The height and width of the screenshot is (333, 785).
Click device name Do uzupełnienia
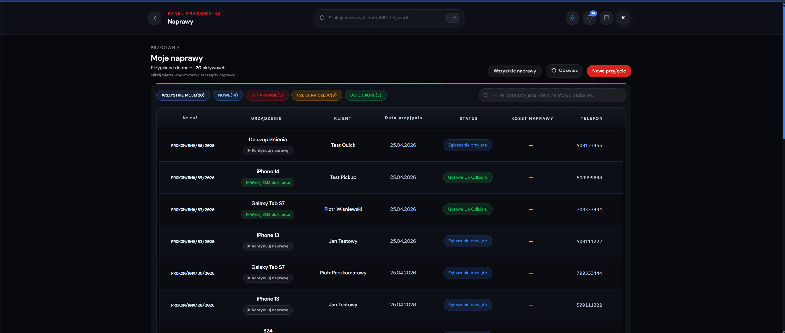tap(268, 139)
